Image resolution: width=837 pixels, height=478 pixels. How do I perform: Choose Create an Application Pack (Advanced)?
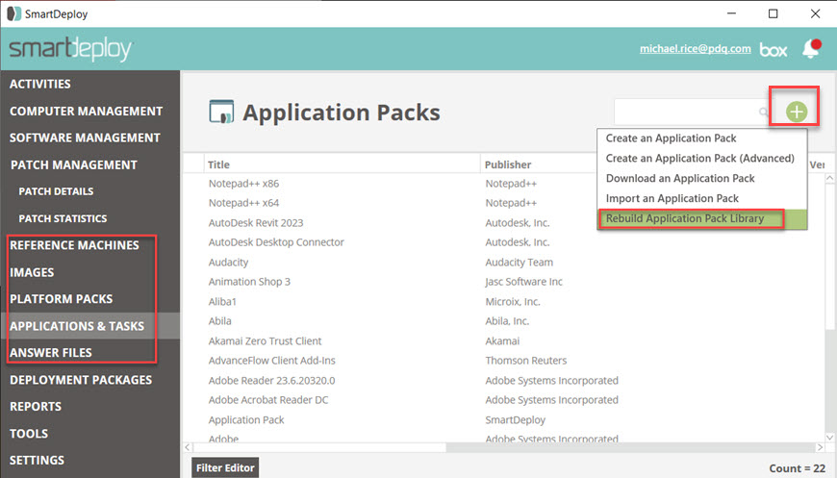coord(699,158)
